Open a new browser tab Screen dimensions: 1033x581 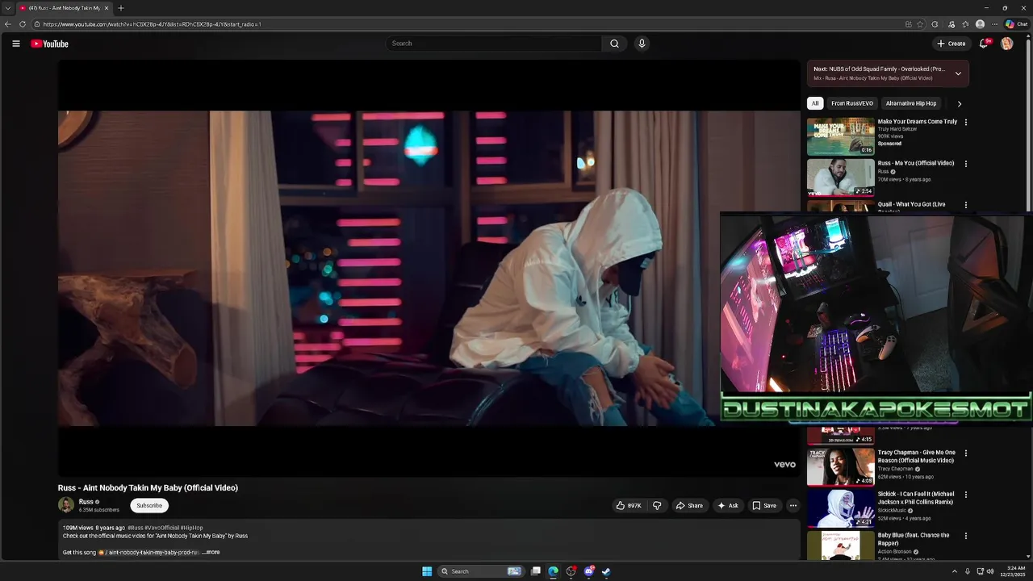click(x=121, y=8)
